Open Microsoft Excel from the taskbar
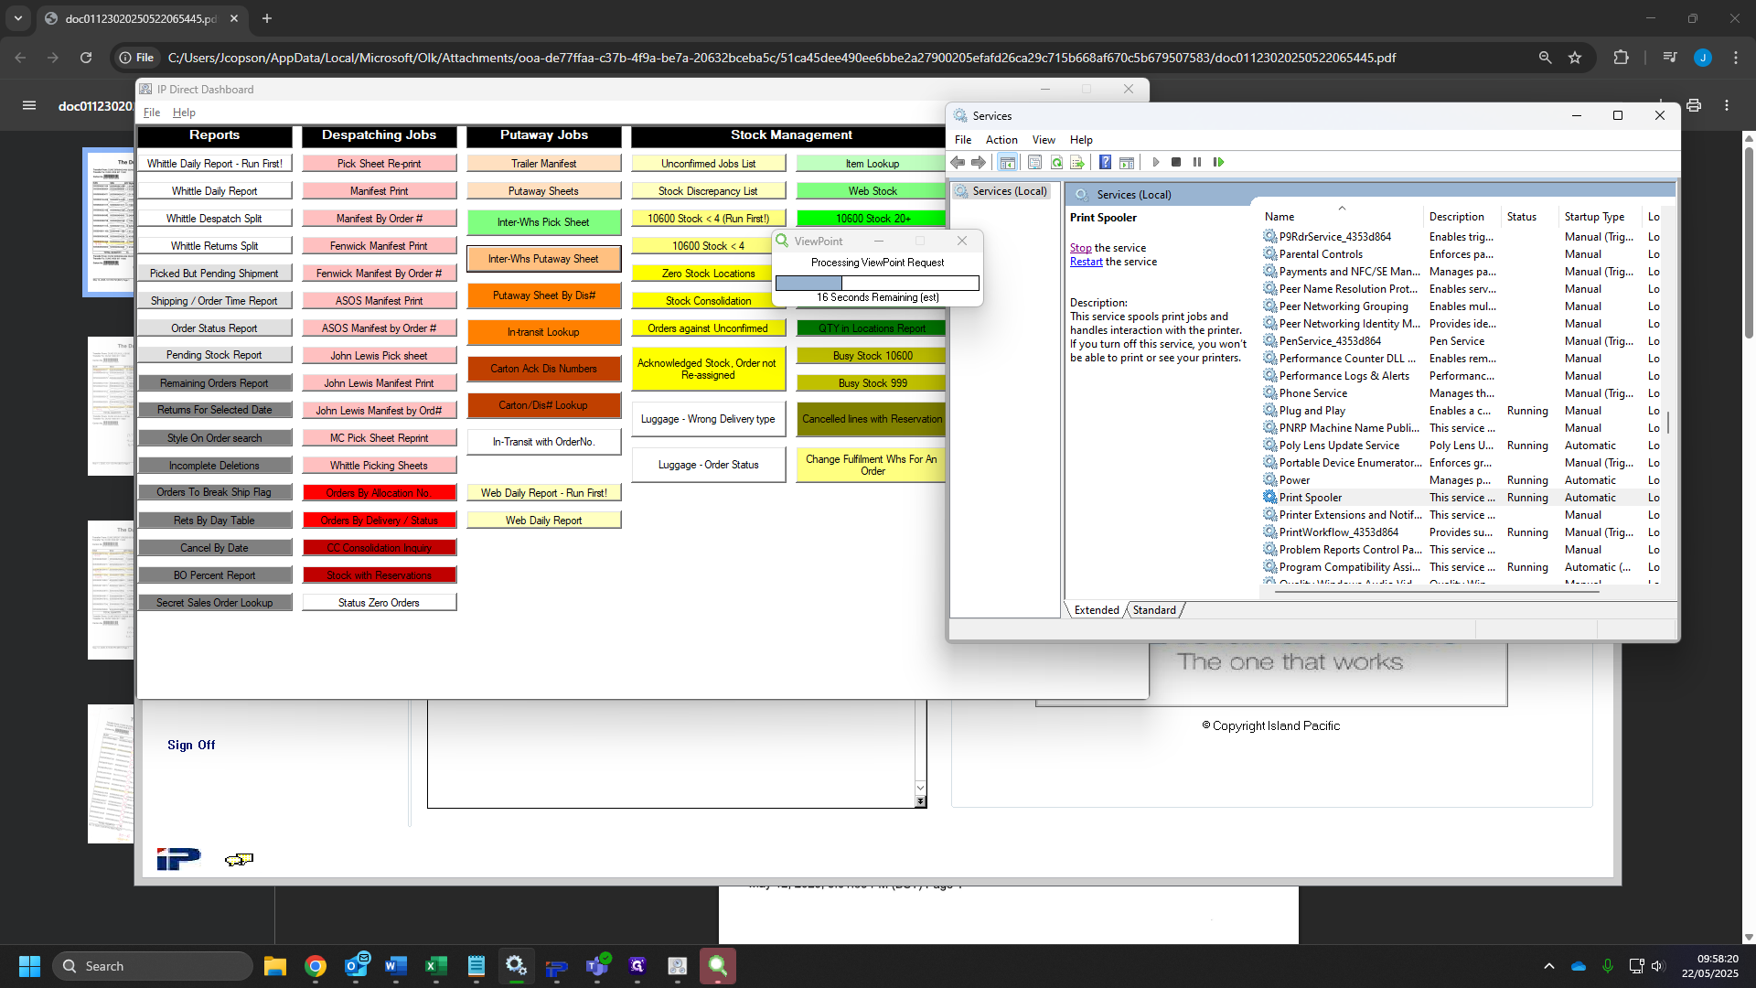 pyautogui.click(x=435, y=966)
